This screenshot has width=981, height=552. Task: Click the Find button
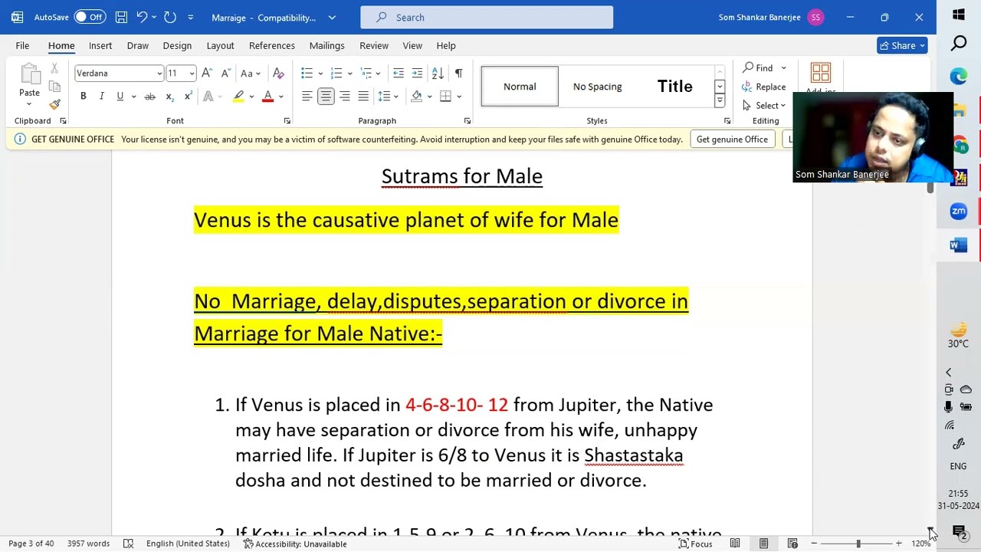(x=758, y=67)
